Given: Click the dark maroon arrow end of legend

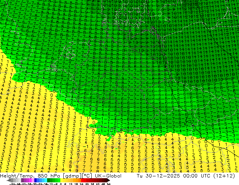Looking at the screenshot, I should [x=109, y=180].
